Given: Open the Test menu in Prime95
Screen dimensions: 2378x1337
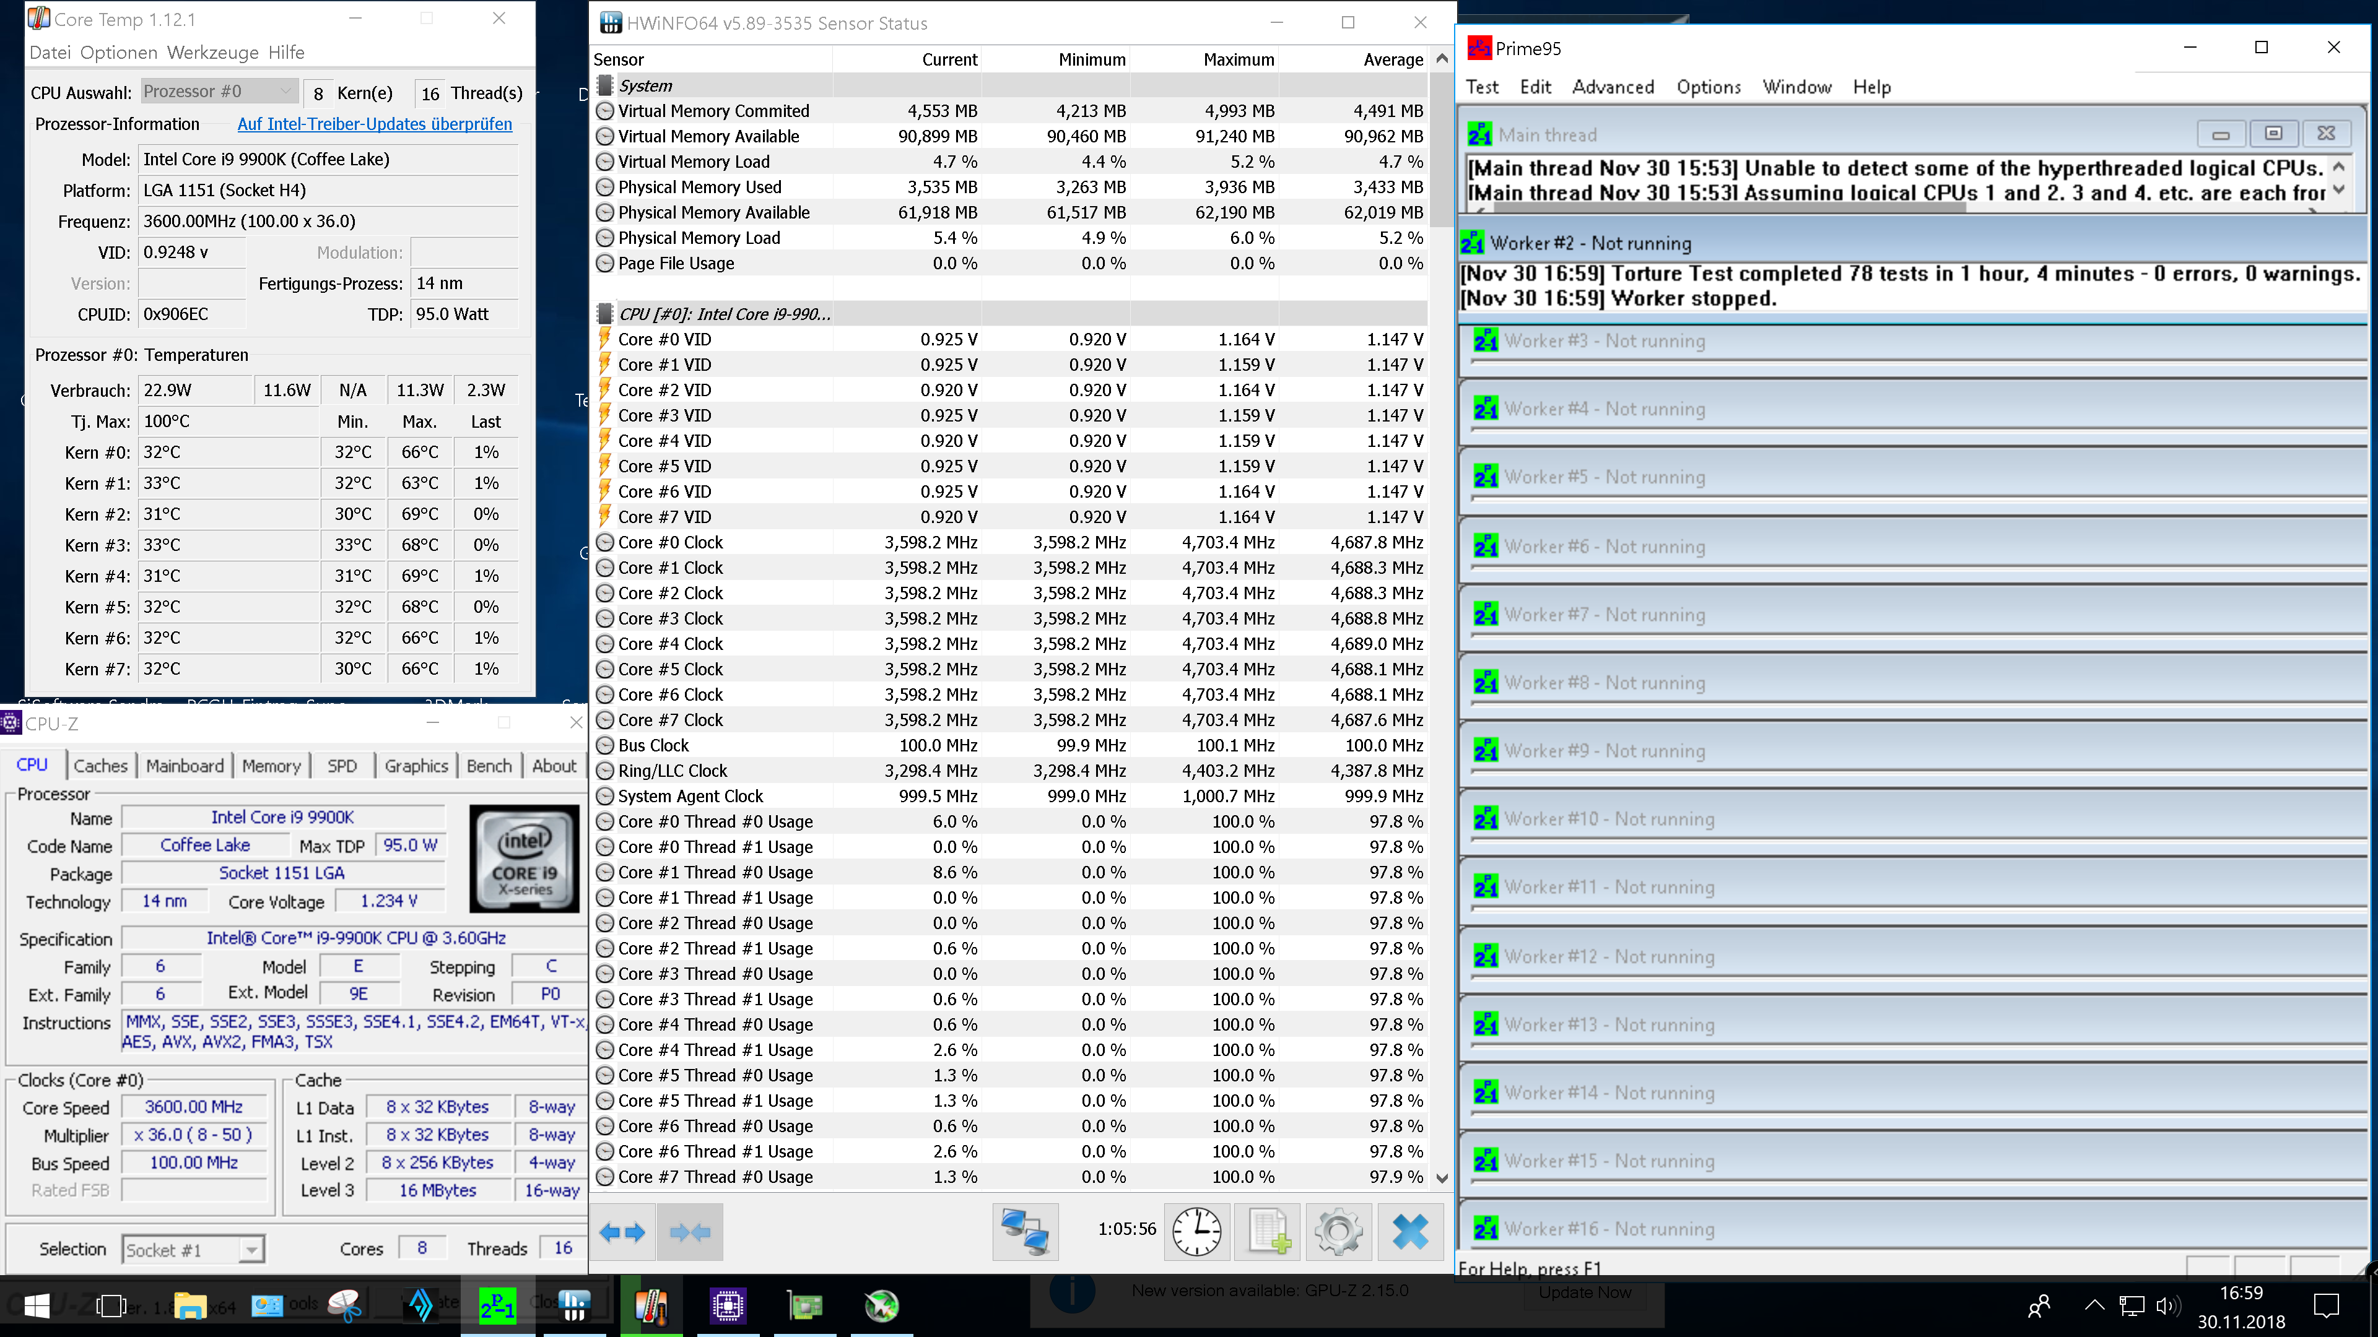Looking at the screenshot, I should click(x=1482, y=87).
